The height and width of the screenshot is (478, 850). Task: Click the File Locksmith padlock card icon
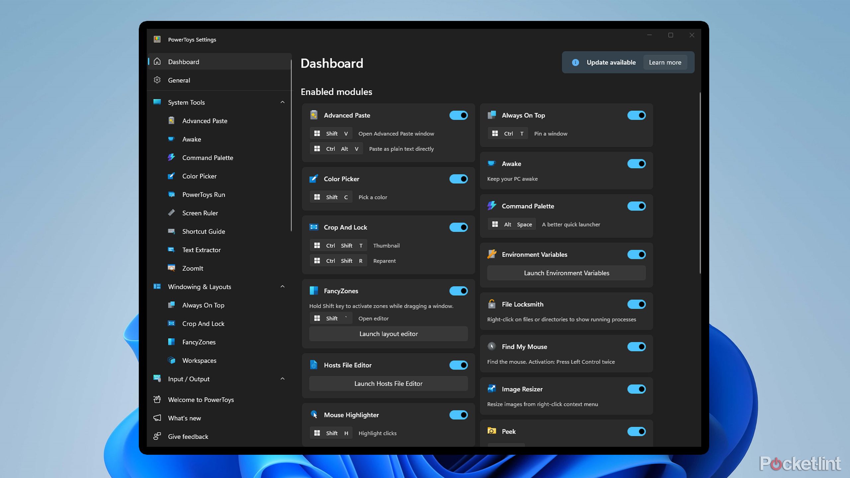tap(492, 304)
